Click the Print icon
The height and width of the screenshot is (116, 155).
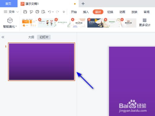[x=37, y=12]
